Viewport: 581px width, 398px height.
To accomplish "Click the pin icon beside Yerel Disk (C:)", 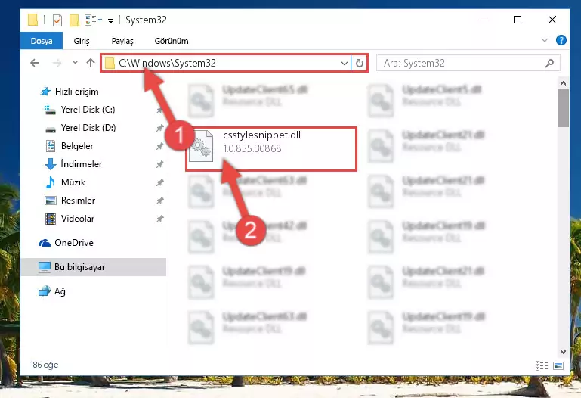I will (159, 110).
